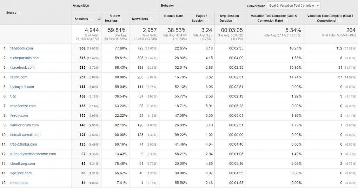Select total new users value 2,957

click(x=150, y=30)
